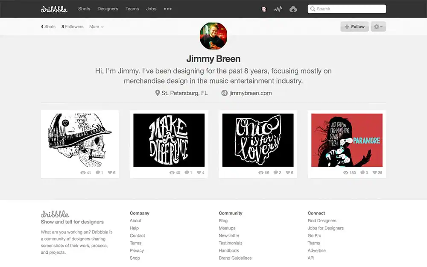Like the Make a Difference shot
The image size is (427, 267).
[x=199, y=173]
